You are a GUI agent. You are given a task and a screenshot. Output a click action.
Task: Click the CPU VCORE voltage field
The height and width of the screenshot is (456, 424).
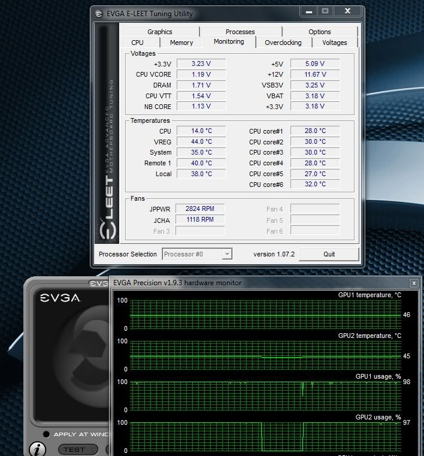pos(208,74)
